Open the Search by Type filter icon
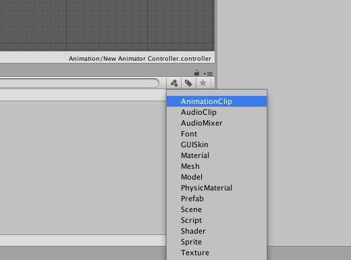 pyautogui.click(x=173, y=83)
